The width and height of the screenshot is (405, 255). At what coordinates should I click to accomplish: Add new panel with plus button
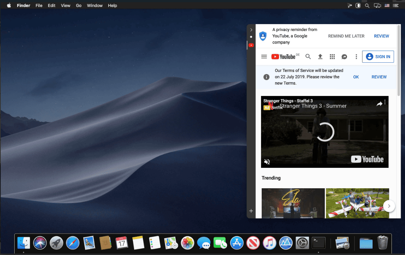pos(251,211)
